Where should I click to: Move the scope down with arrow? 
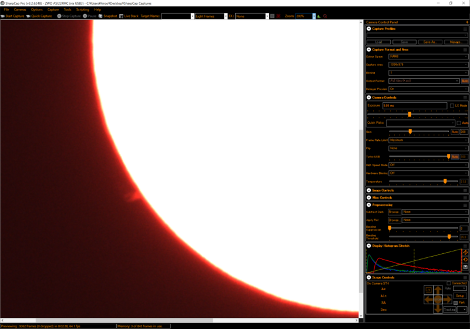click(438, 308)
